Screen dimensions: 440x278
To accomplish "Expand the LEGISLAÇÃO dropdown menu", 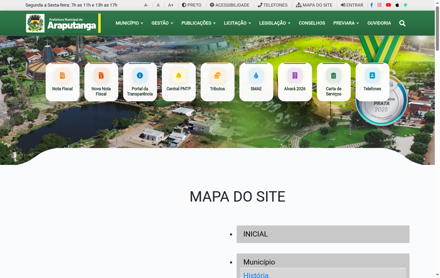I will point(275,23).
